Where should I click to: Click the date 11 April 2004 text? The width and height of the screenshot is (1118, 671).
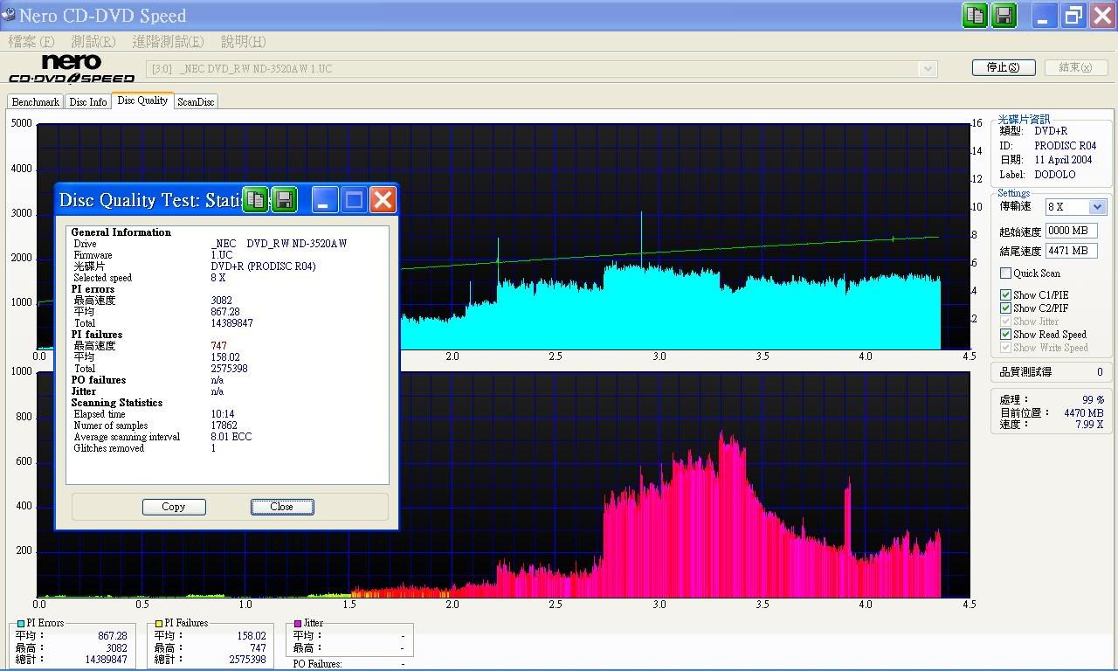pyautogui.click(x=1063, y=160)
